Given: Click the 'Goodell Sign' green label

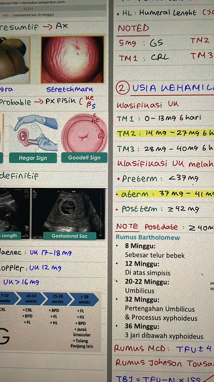Looking at the screenshot, I should tap(84, 158).
